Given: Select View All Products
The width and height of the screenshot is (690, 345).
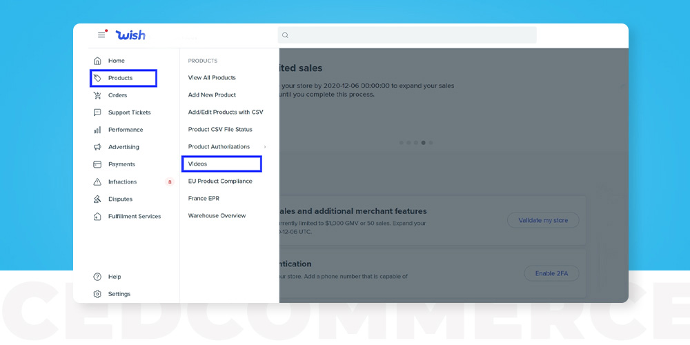Looking at the screenshot, I should click(212, 77).
